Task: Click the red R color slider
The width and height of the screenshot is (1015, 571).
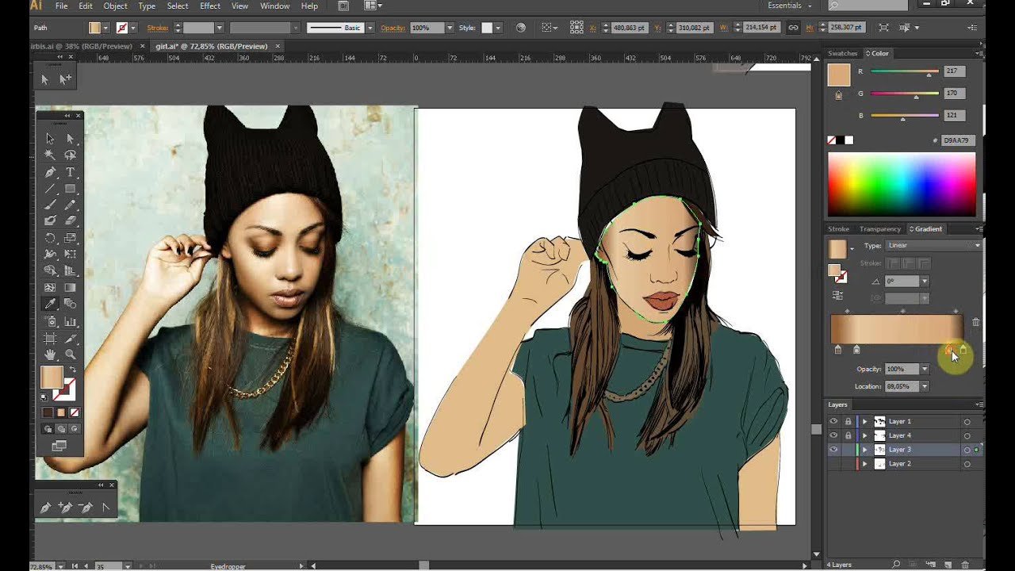Action: [x=905, y=71]
